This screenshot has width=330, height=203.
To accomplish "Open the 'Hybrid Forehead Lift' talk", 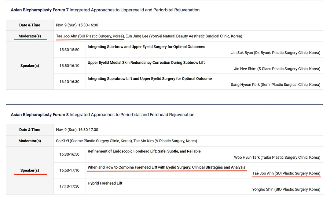I will pos(105,183).
